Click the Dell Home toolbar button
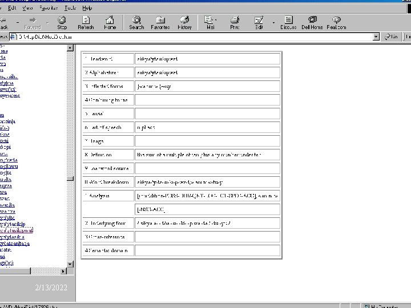 click(x=312, y=23)
